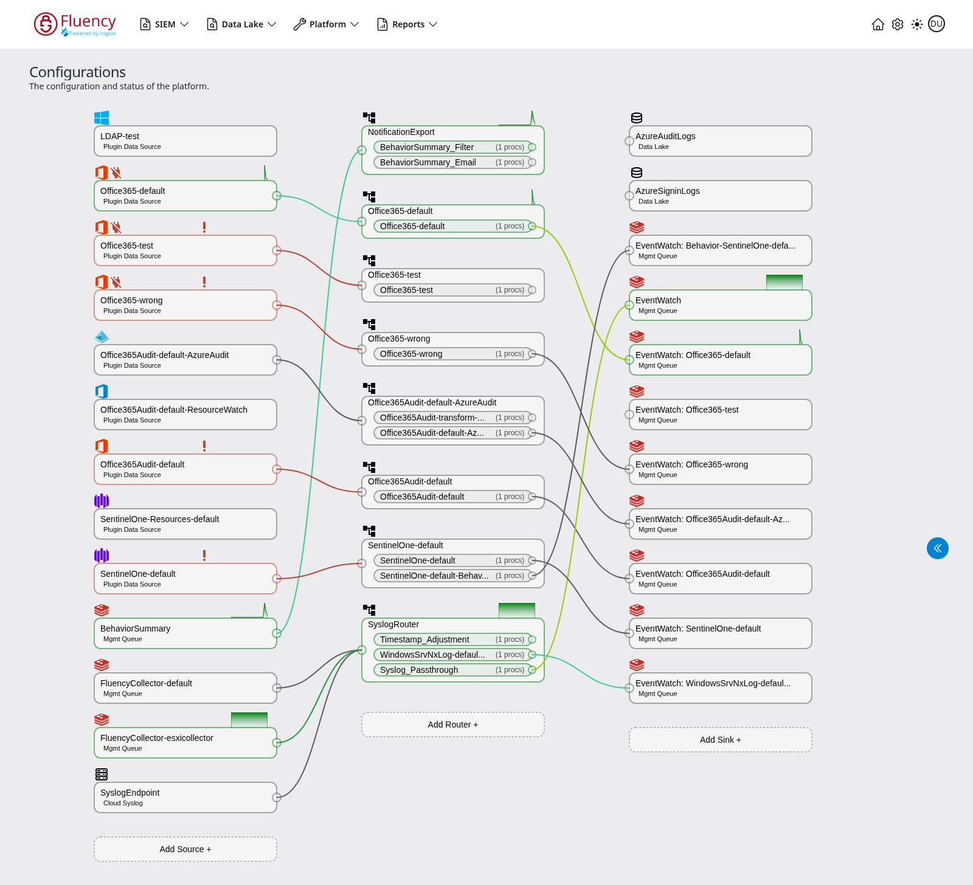Select the LDAP-test source node
Image resolution: width=973 pixels, height=885 pixels.
(185, 141)
